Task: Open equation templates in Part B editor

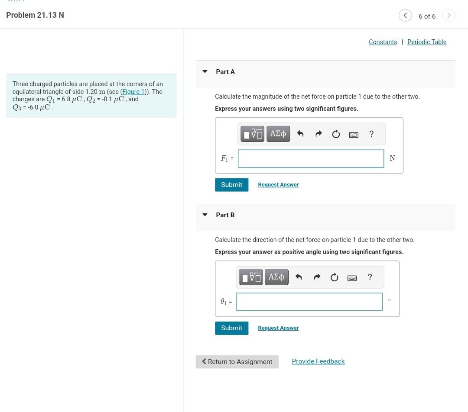Action: [x=250, y=277]
